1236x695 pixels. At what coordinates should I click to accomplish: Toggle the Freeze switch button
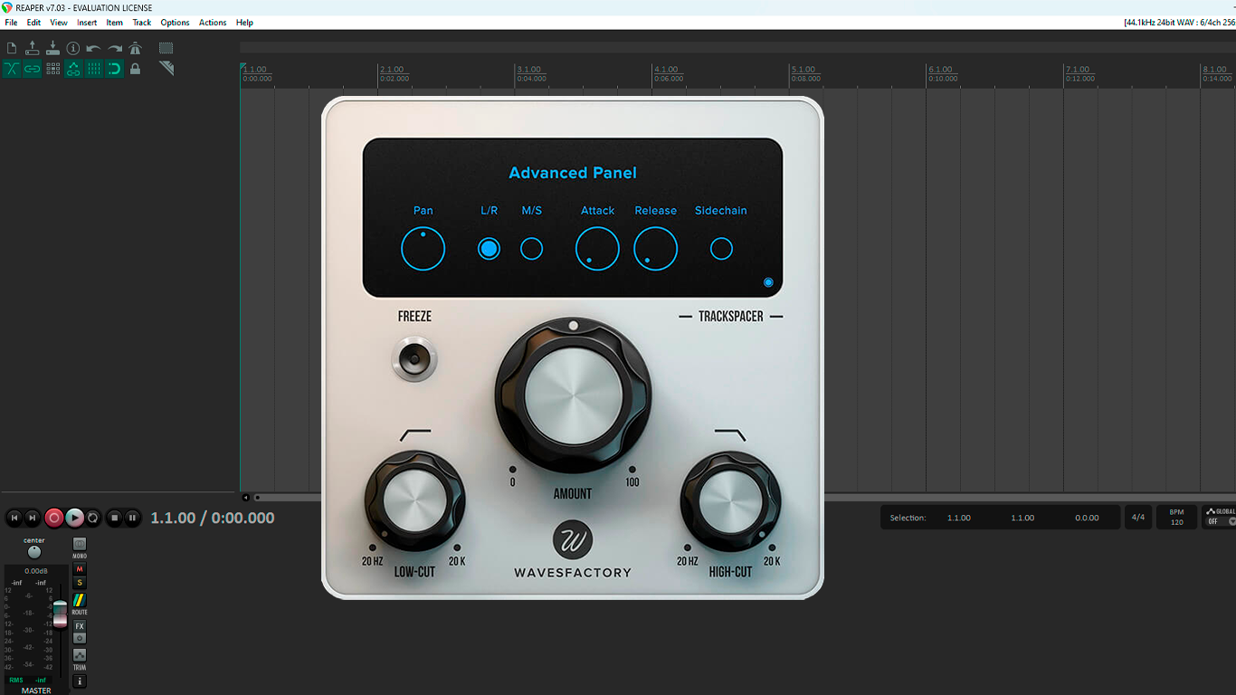[x=414, y=360]
